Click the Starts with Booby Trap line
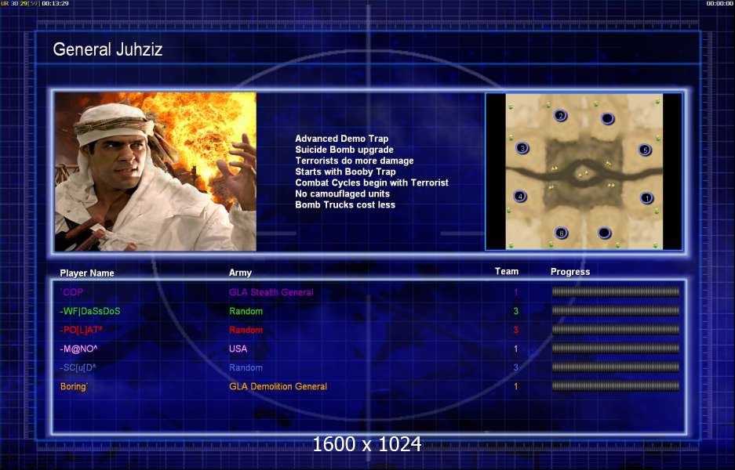Viewport: 735px width, 470px height. tap(345, 172)
